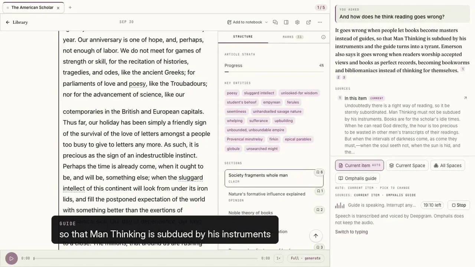The image size is (475, 267).
Task: Open reader settings gear icon
Action: coord(297,22)
